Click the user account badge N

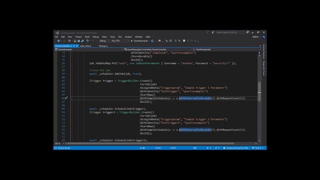coord(263,37)
